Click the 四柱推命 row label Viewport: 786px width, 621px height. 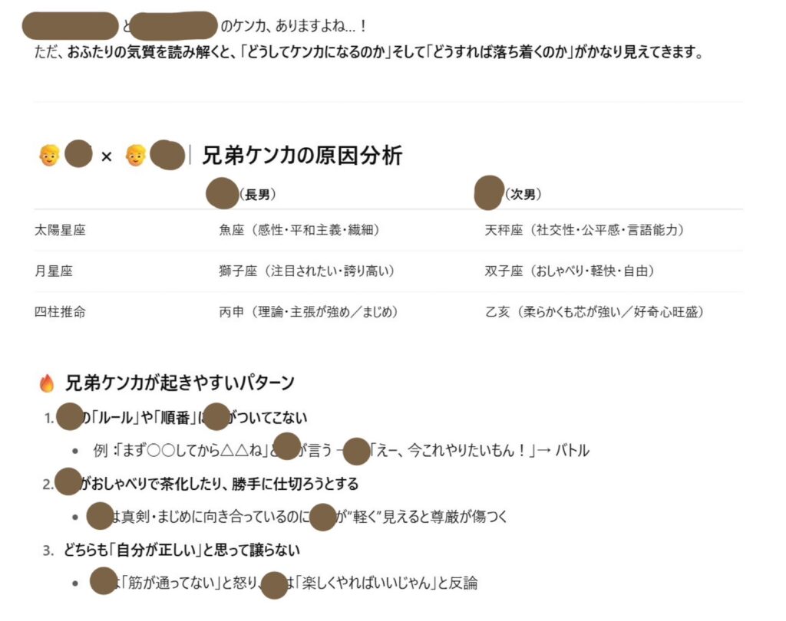pos(60,312)
